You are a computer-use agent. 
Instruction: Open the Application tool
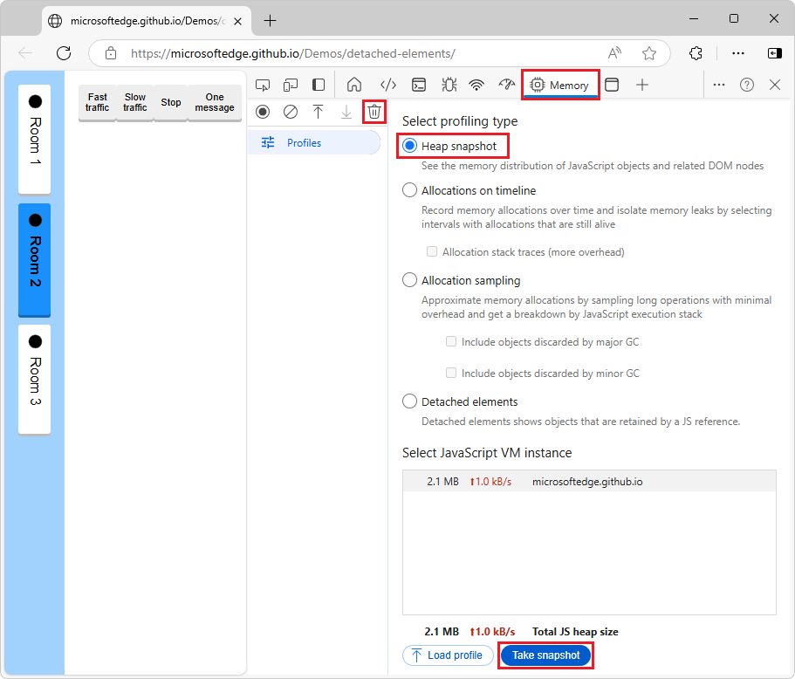coord(612,85)
